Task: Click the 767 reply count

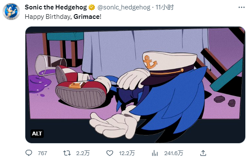Action: pos(43,153)
